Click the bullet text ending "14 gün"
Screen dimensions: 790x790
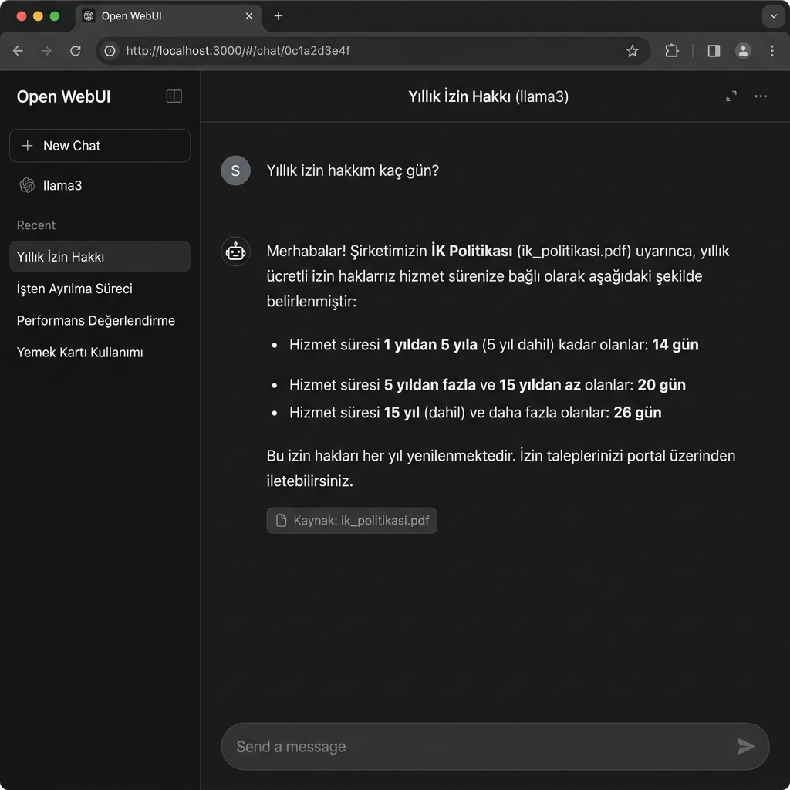point(494,345)
